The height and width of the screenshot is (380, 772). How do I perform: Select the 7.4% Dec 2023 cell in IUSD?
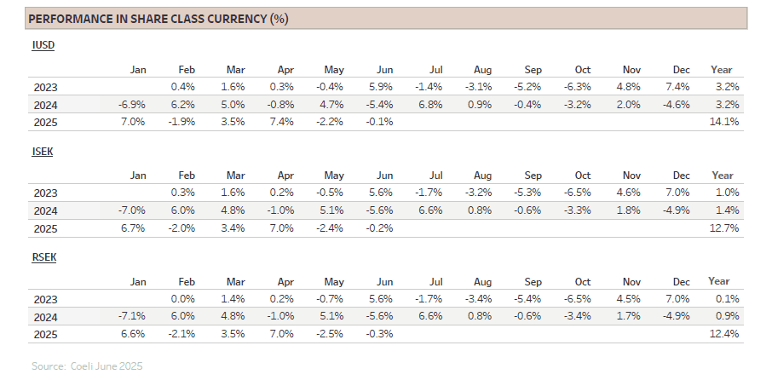click(x=683, y=87)
